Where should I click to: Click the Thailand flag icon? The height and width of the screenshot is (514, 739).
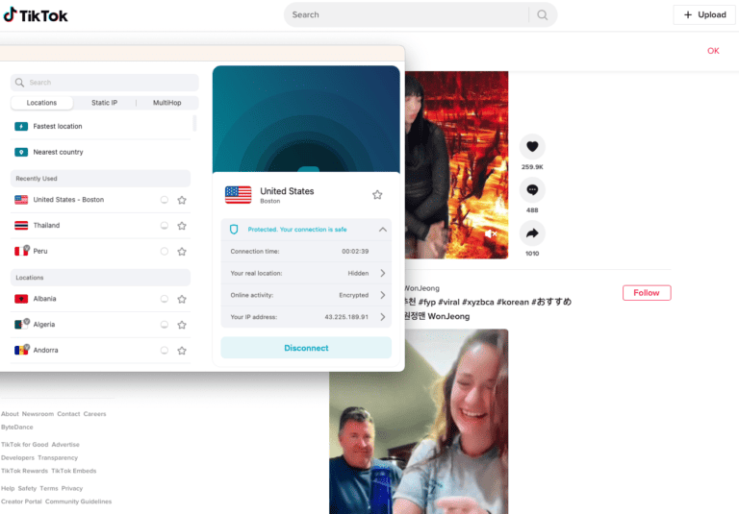click(x=21, y=226)
